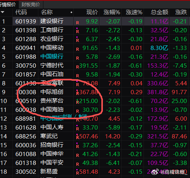
Task: Click the R margin-trading mark in 中国神华 row
Action: (x=78, y=155)
